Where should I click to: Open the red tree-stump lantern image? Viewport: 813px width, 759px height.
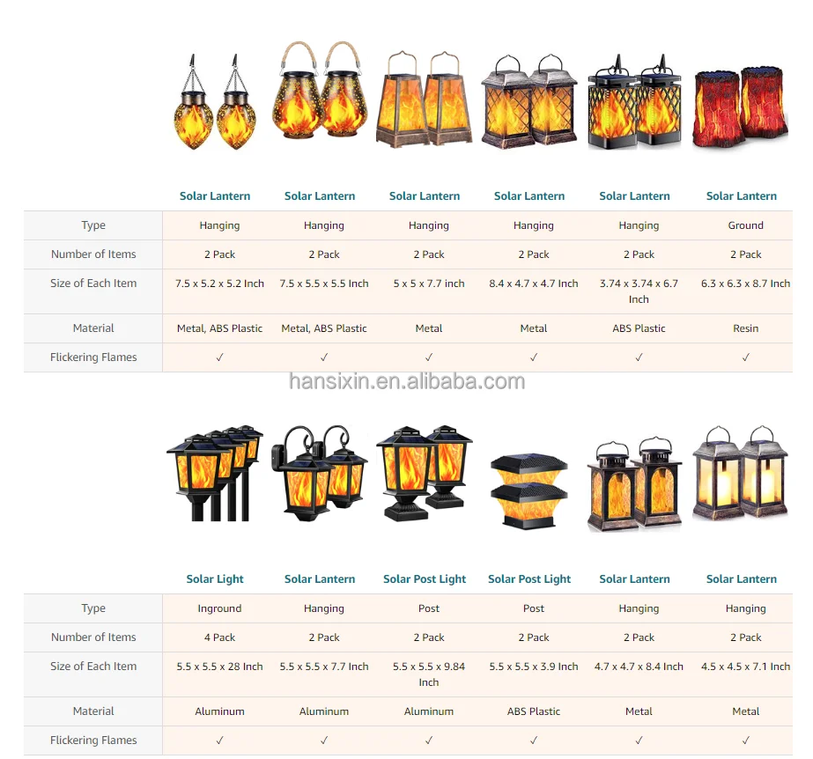click(741, 107)
